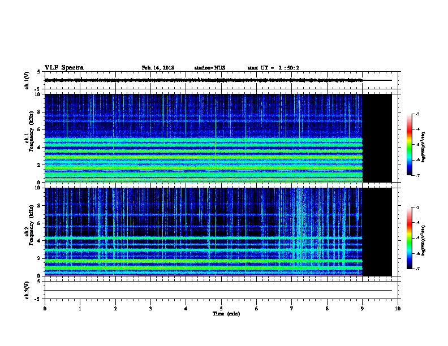Image resolution: width=448 pixels, height=346 pixels.
Task: Click the ch.1 spectrogram color bar
Action: pos(410,145)
